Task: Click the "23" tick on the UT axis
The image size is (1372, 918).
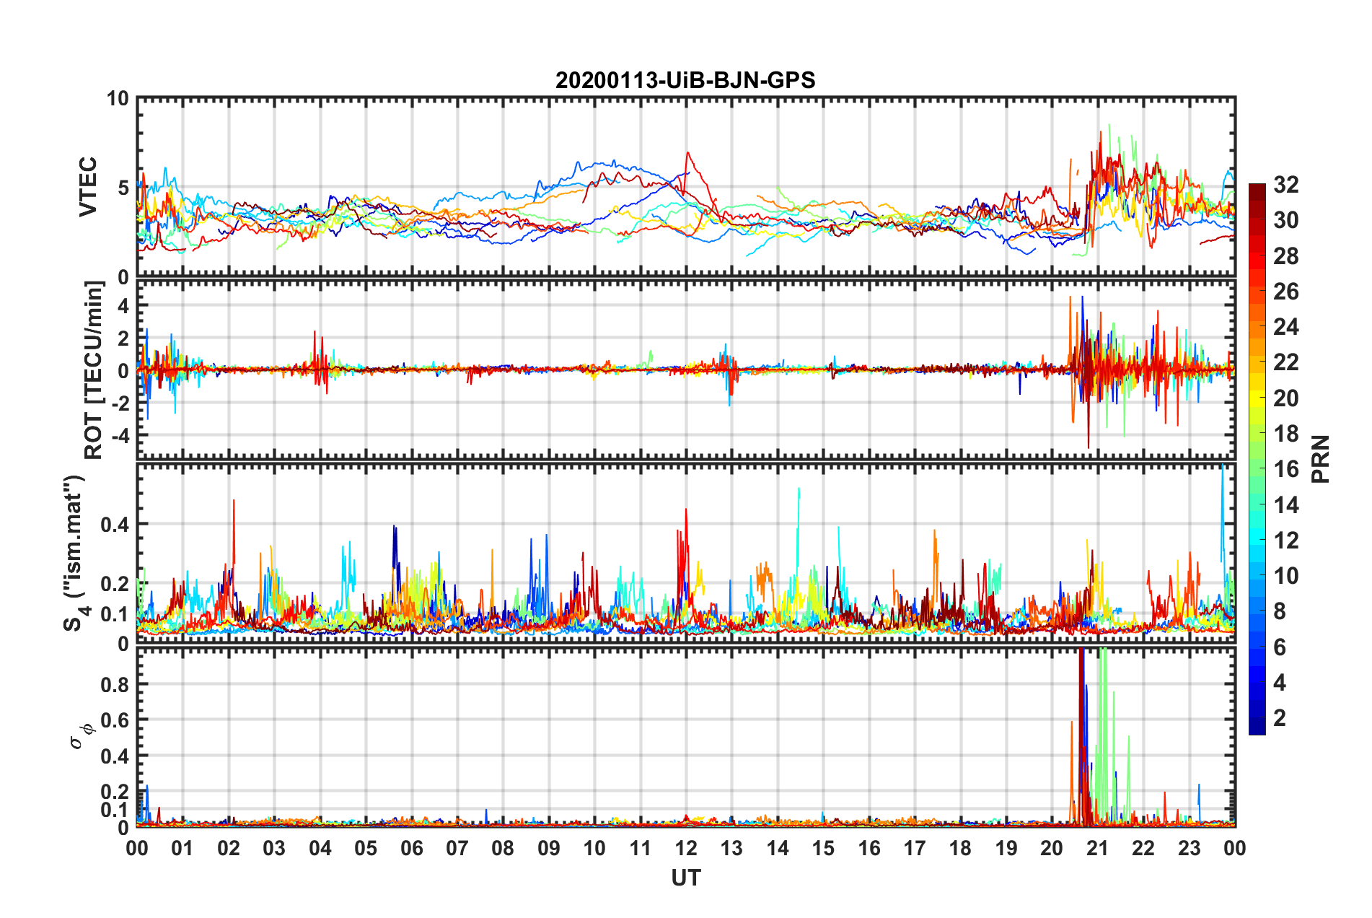Action: coord(1189,848)
